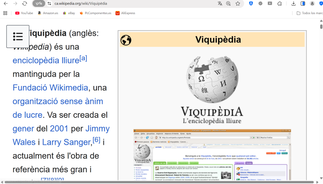Open the extensions puzzle icon

[x=279, y=4]
